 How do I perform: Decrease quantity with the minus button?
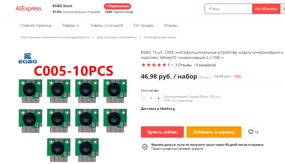[x=144, y=98]
